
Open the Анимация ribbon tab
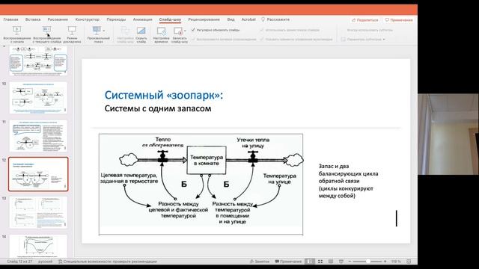[142, 19]
